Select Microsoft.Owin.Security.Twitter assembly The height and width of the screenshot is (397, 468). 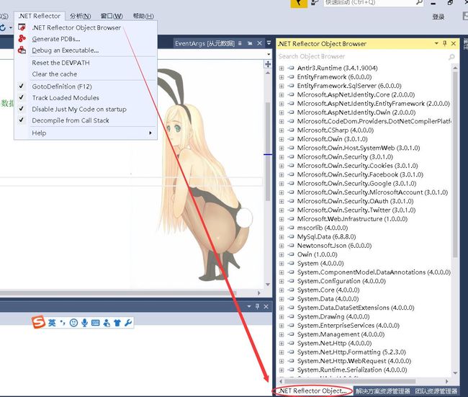[x=356, y=210]
